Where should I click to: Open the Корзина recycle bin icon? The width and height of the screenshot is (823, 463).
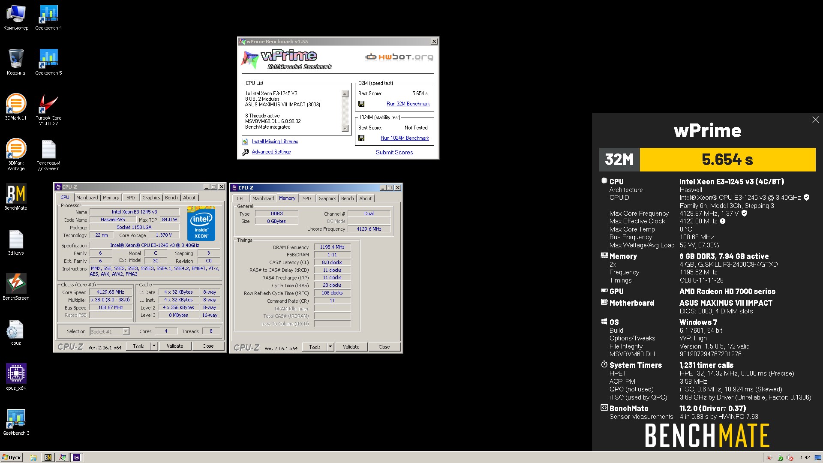pos(16,63)
